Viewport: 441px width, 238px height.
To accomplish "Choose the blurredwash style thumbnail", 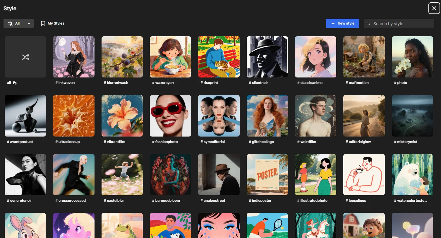I will click(x=122, y=57).
